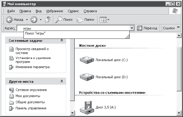Select Локальный диск (C:) drive icon
This screenshot has width=183, height=117.
(x=87, y=60)
